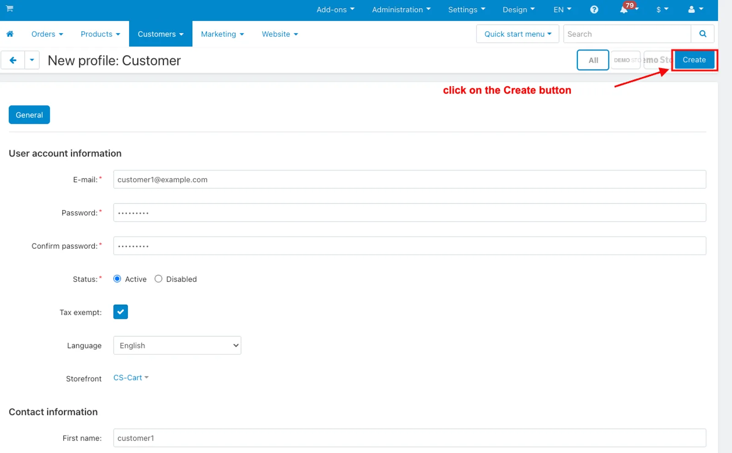Open the help question mark icon
The image size is (732, 453).
tap(594, 10)
